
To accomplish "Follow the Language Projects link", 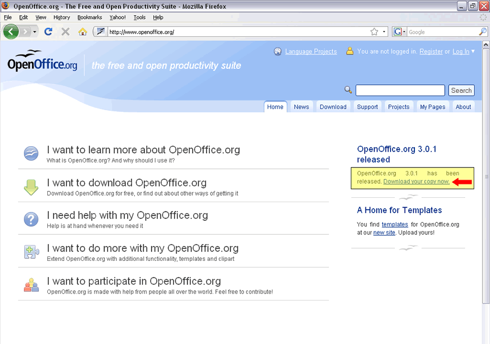I will point(311,52).
